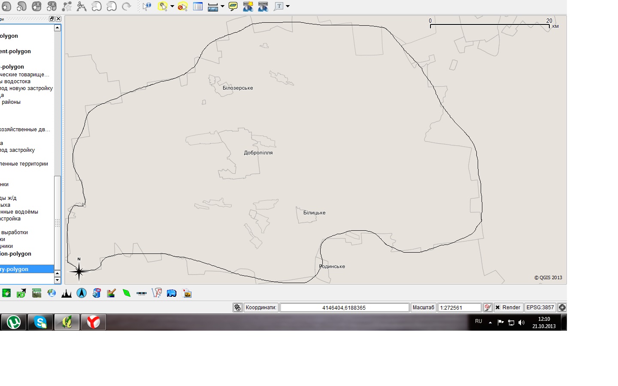Choose the Delete Part tool
The height and width of the screenshot is (386, 618).
click(x=51, y=6)
